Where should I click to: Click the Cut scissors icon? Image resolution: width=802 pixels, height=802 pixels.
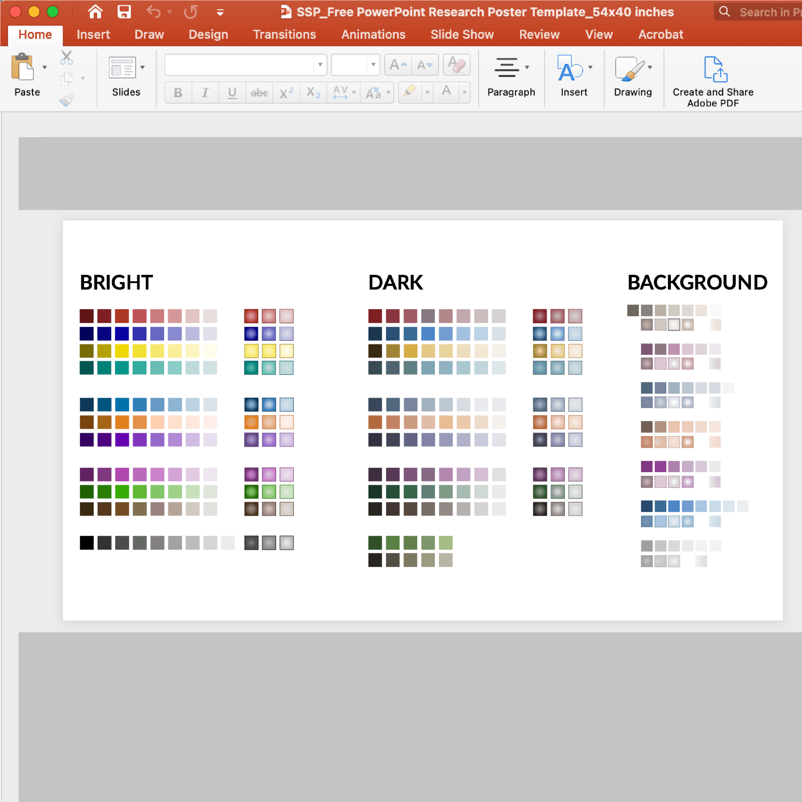point(66,58)
